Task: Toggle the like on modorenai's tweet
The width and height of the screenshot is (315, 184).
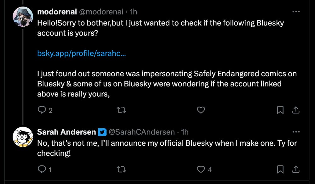Action: pos(201,110)
